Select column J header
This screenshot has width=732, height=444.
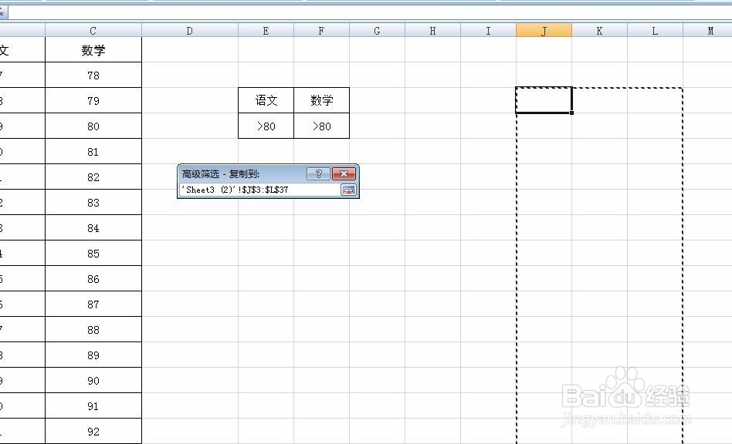click(544, 30)
